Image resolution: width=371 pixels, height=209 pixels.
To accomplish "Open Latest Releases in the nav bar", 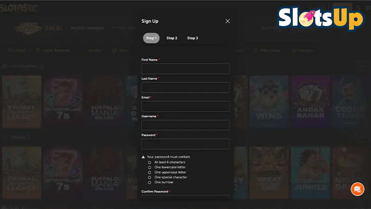I will (x=52, y=51).
